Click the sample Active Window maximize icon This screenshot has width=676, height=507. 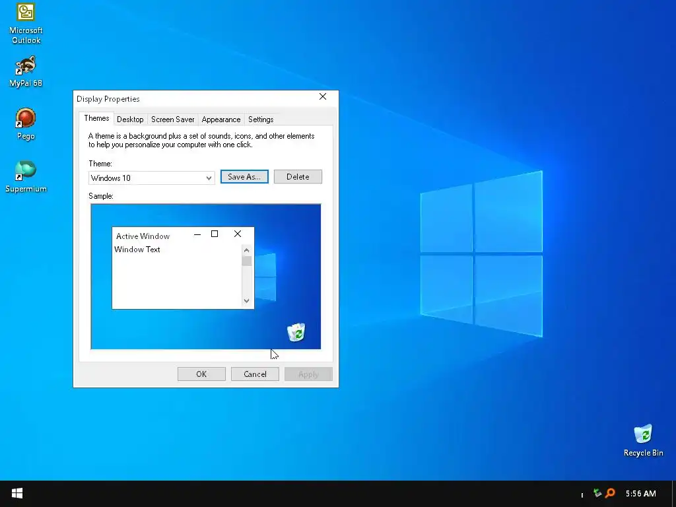215,234
